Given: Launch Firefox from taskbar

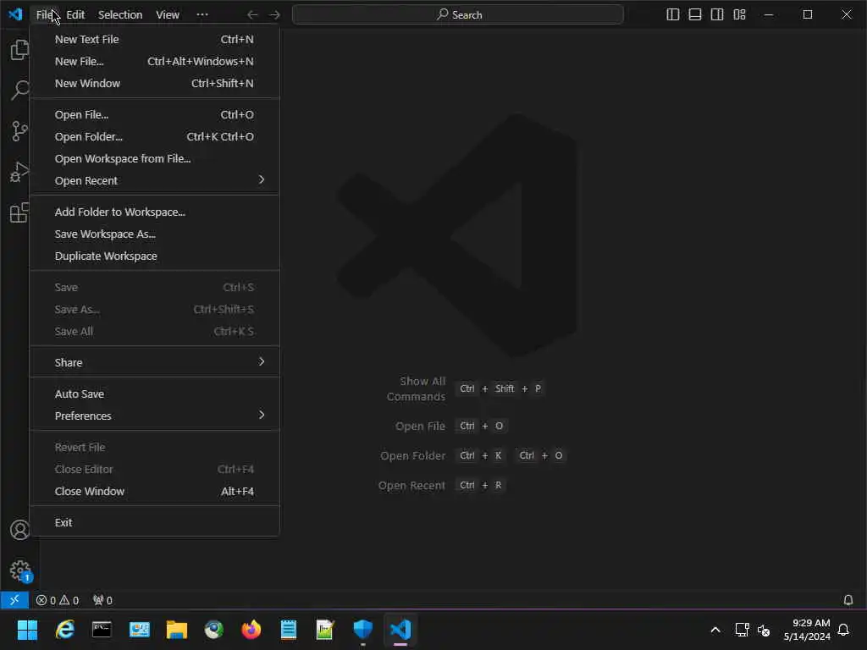Looking at the screenshot, I should pos(251,630).
